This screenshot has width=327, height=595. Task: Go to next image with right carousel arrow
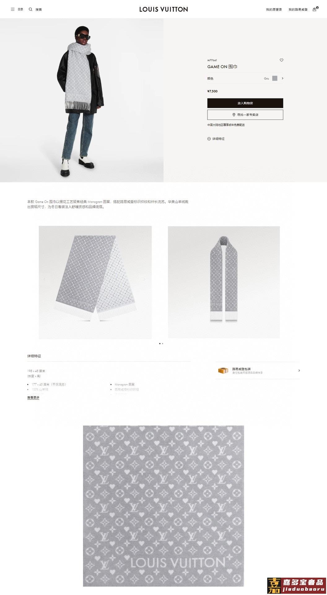[x=144, y=279]
